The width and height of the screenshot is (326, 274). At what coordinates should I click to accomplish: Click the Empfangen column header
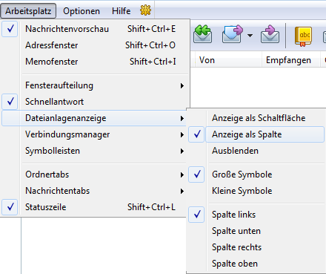click(x=288, y=60)
